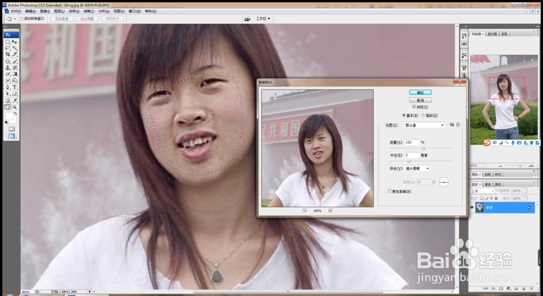Hide the 背景 layer with eye icon
543x296 pixels.
[x=472, y=207]
